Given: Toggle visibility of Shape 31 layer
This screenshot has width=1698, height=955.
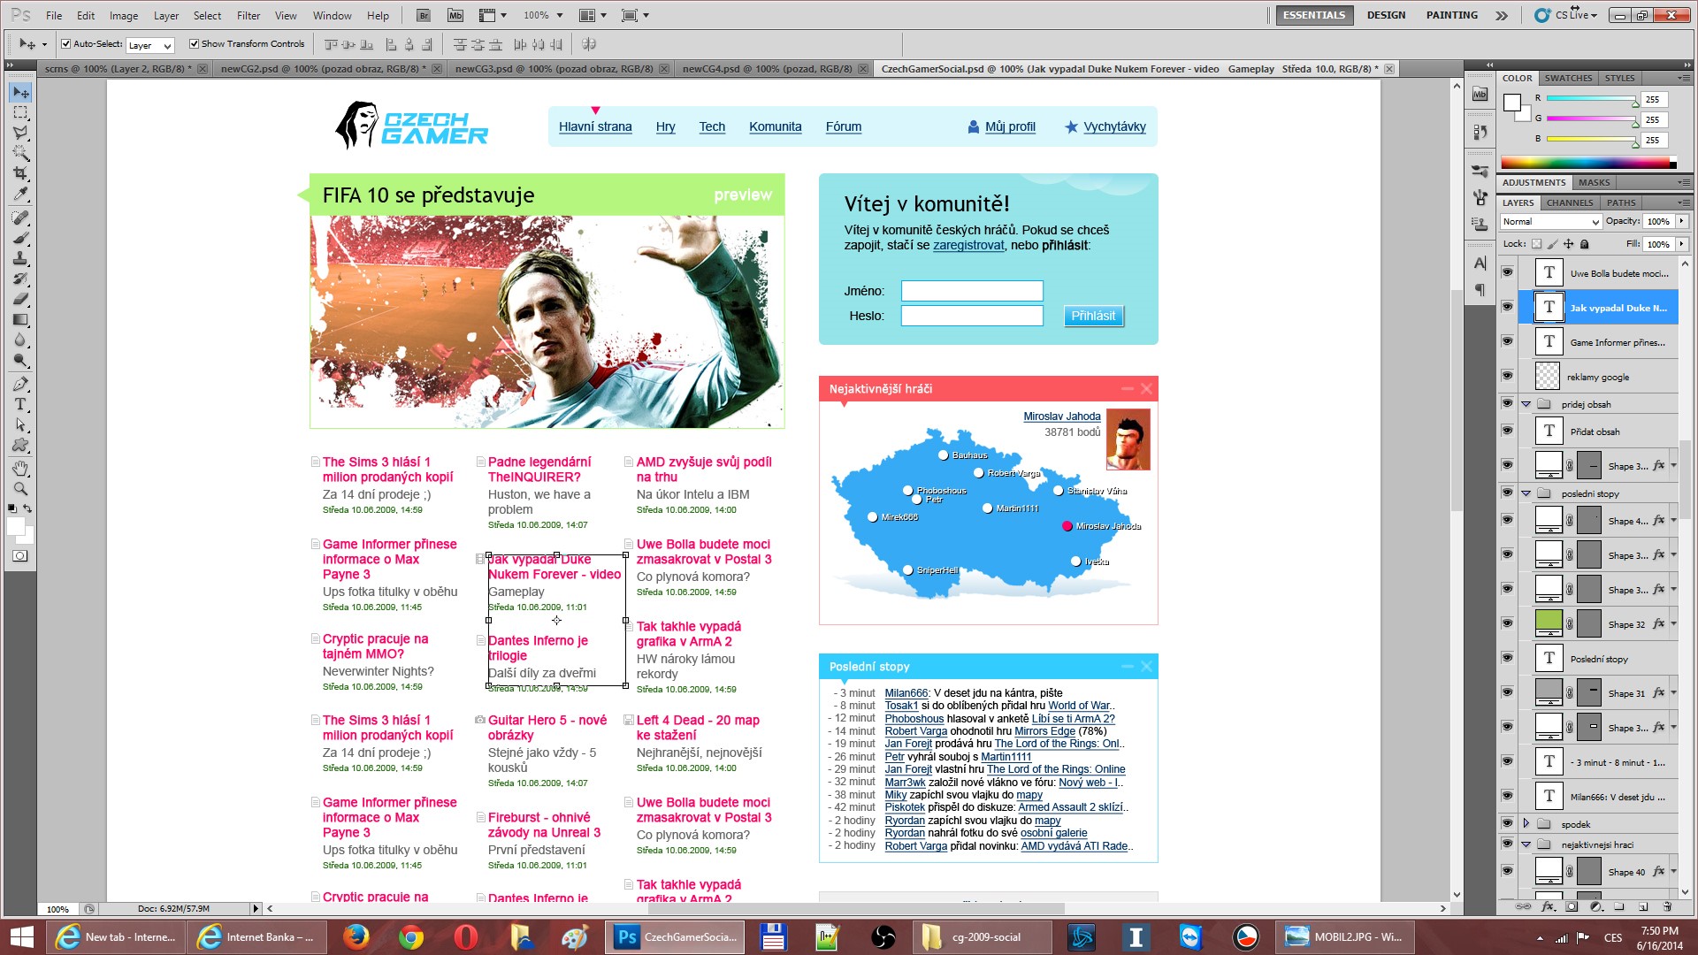Looking at the screenshot, I should point(1508,692).
